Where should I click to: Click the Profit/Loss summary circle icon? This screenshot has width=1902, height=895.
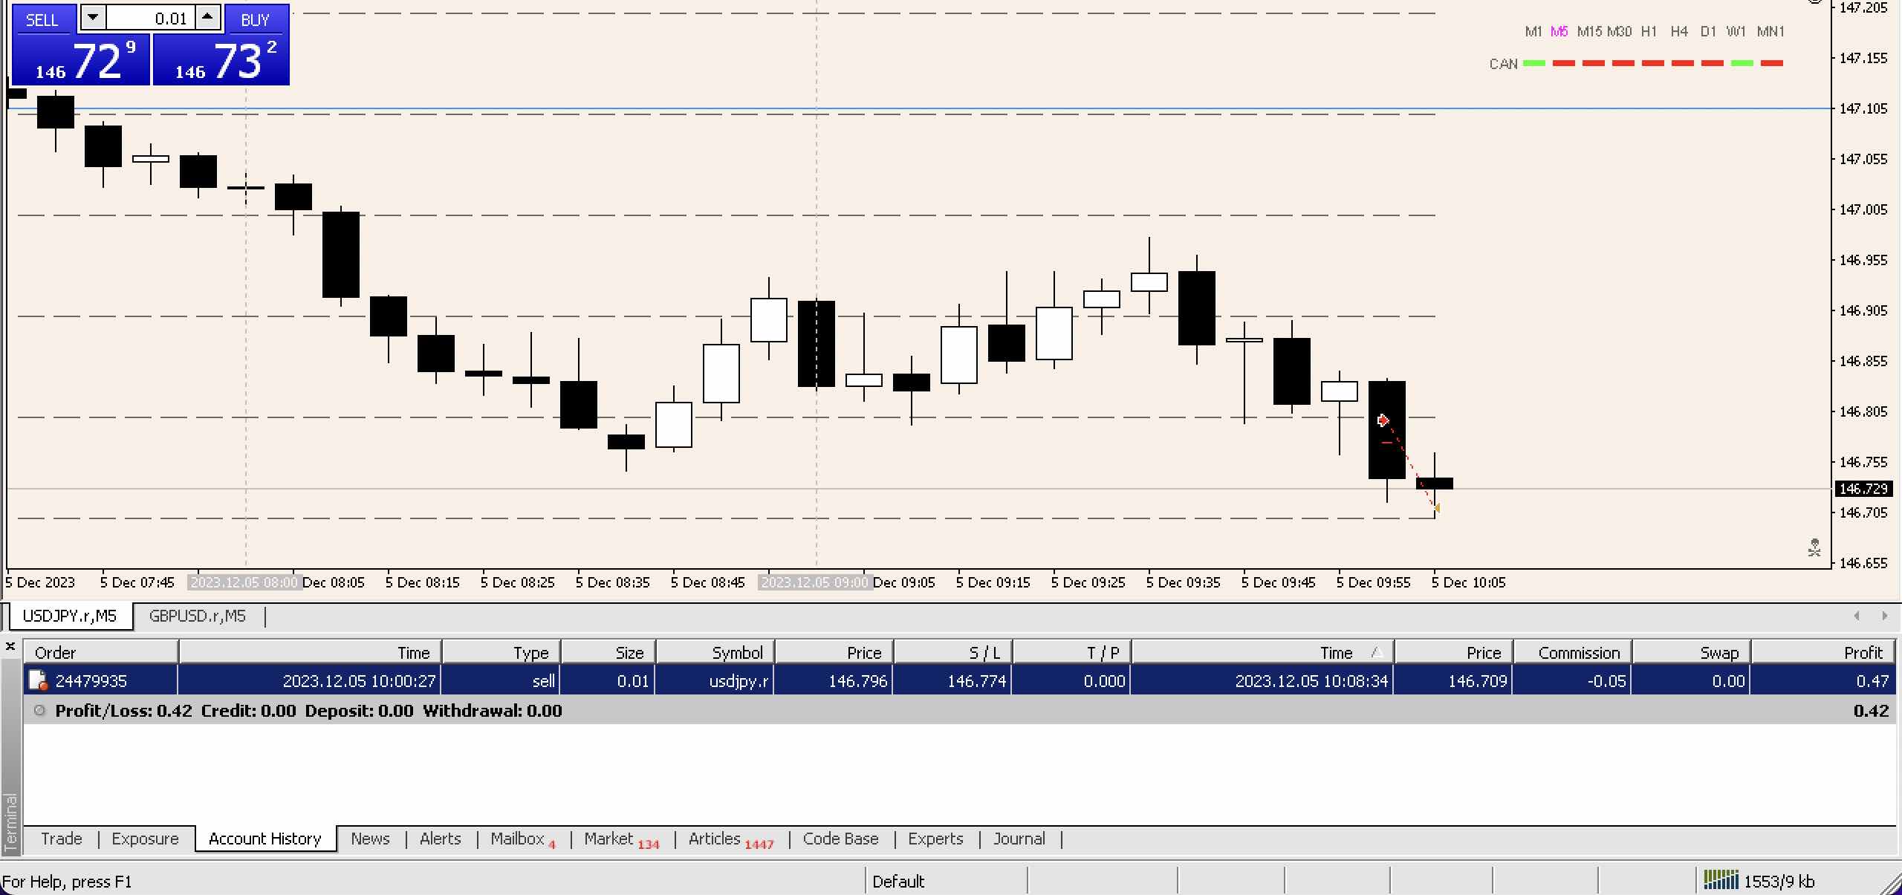point(39,710)
